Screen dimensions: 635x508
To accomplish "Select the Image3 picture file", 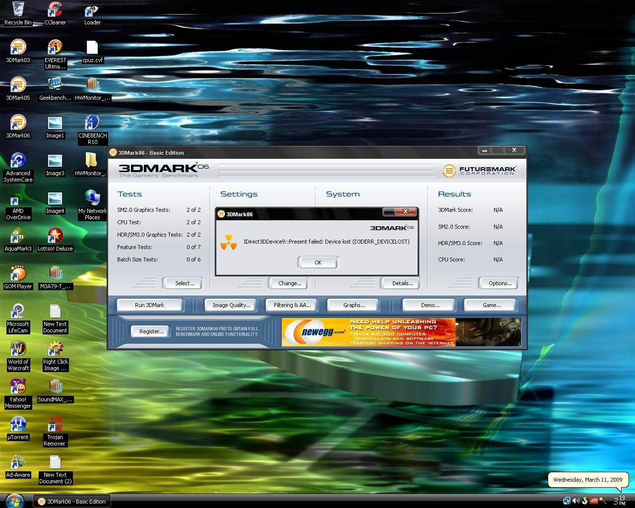I will [55, 164].
